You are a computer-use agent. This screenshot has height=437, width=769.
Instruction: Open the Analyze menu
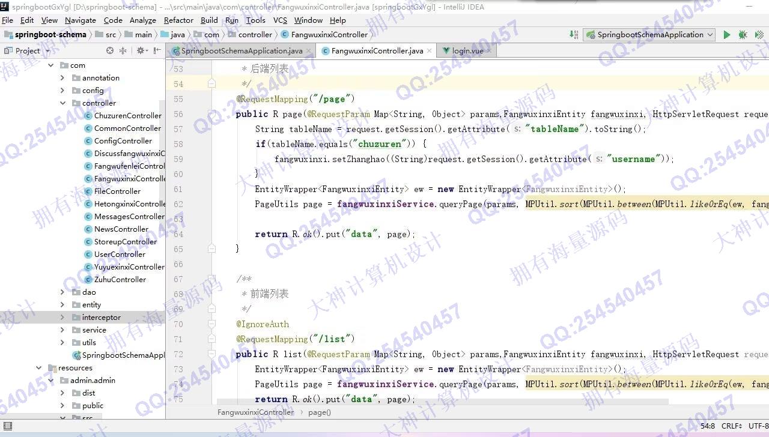(x=143, y=20)
